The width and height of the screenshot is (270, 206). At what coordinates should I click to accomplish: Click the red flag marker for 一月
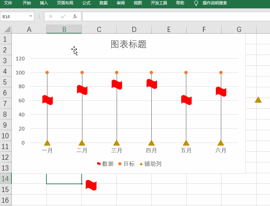47,100
